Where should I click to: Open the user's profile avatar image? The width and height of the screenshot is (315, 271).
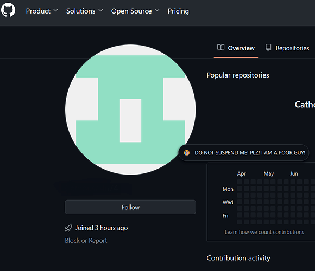point(130,109)
